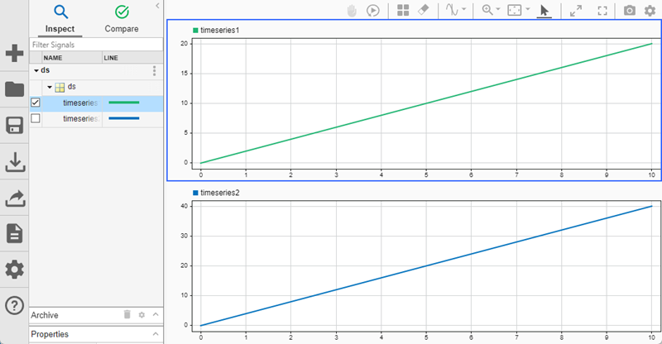The width and height of the screenshot is (662, 344).
Task: Click the green timeseries1 legend marker
Action: (195, 31)
